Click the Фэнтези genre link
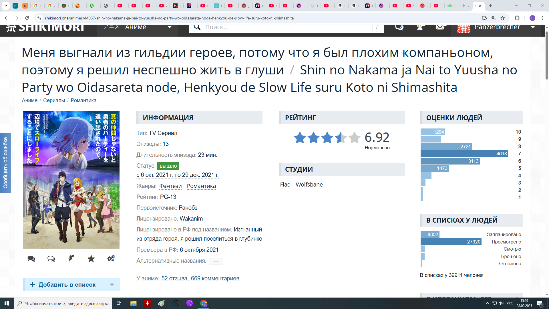The height and width of the screenshot is (309, 549). [170, 186]
